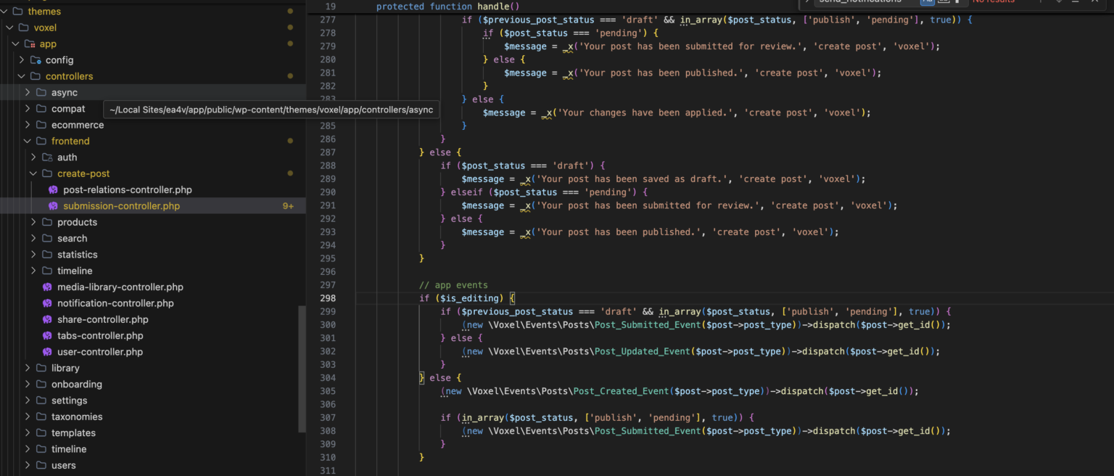Viewport: 1114px width, 476px height.
Task: Toggle Match Case in the find widget
Action: pyautogui.click(x=928, y=1)
